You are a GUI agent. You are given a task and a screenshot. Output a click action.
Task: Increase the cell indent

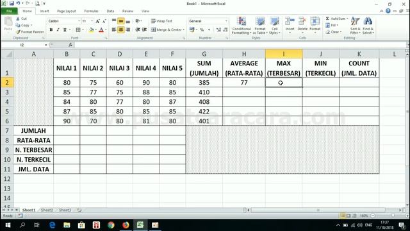click(x=144, y=30)
